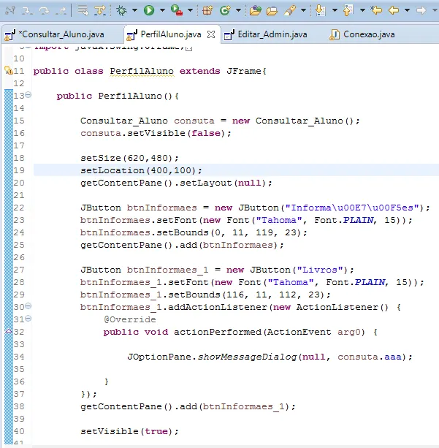Viewport: 439px width, 448px height.
Task: Click the leftmost disconnect debug icon
Action: pyautogui.click(x=10, y=10)
